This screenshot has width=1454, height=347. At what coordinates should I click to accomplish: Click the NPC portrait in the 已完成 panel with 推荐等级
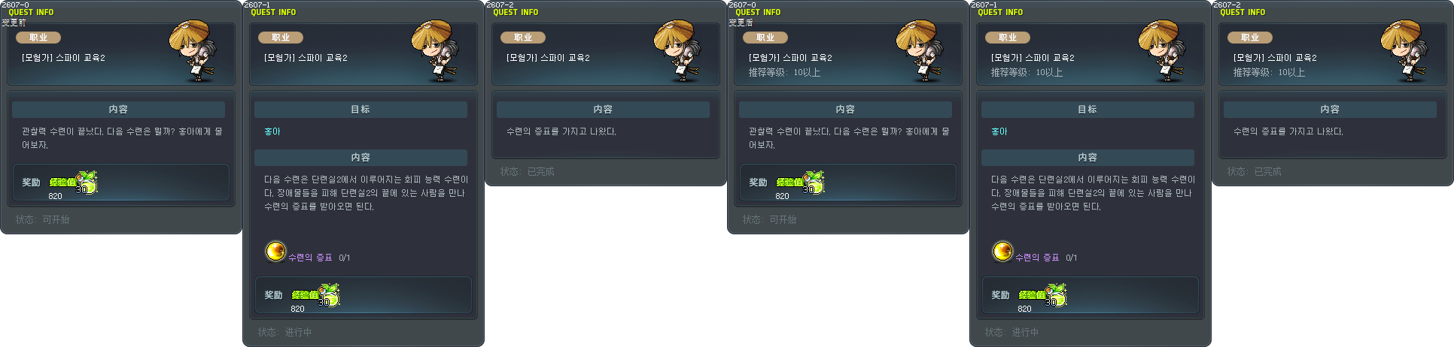(x=1405, y=50)
